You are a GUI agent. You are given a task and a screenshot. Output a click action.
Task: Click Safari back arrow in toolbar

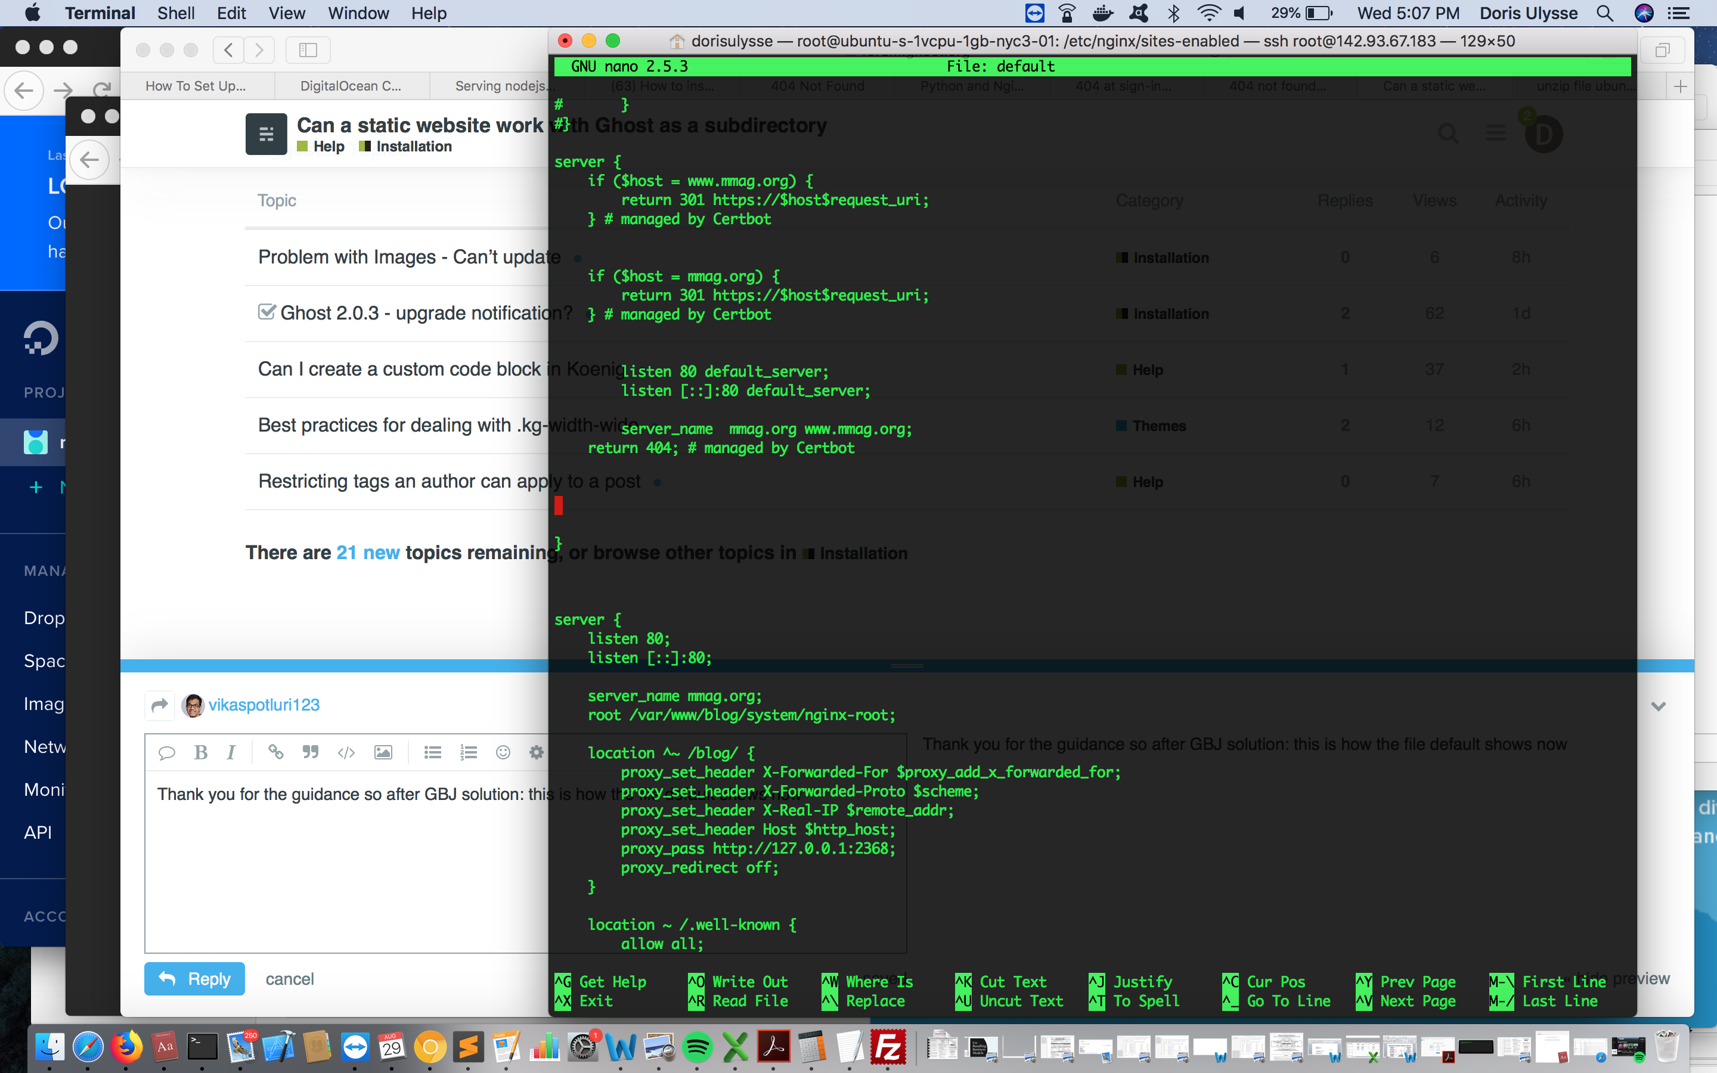coord(228,49)
